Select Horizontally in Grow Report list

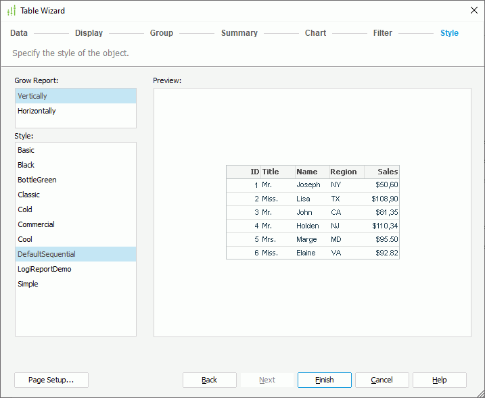click(x=37, y=111)
